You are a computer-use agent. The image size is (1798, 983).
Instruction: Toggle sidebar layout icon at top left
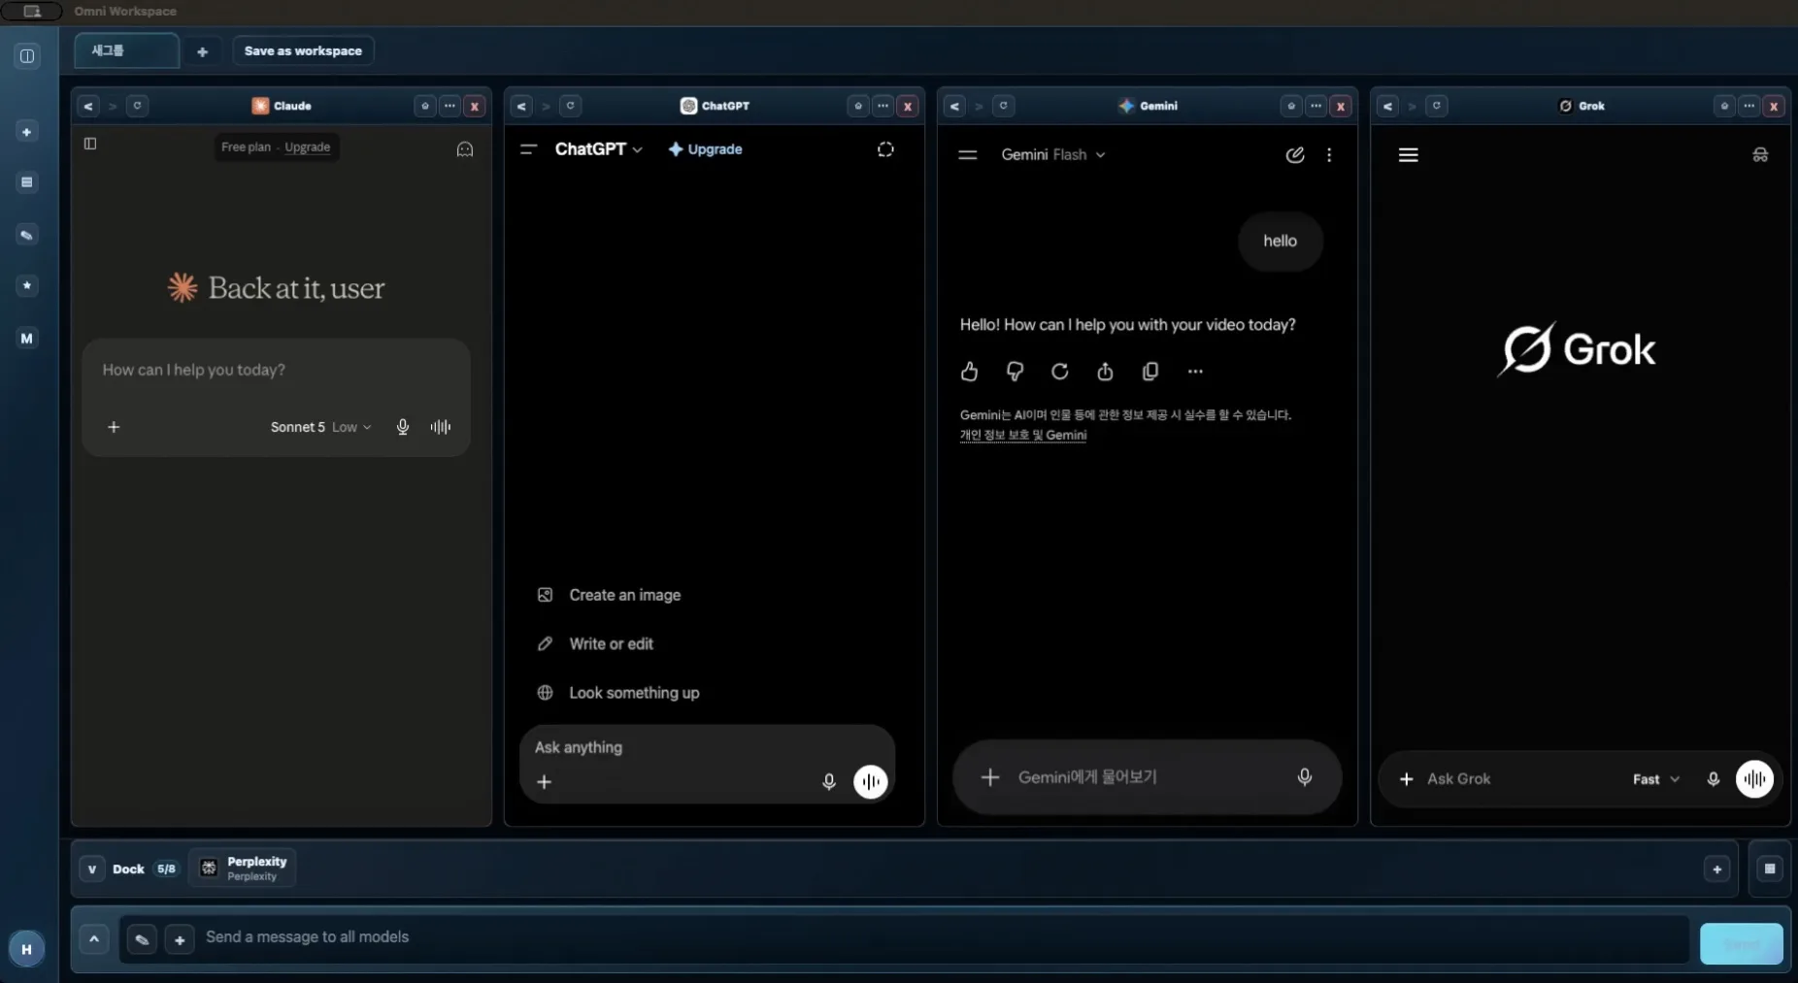[x=27, y=56]
